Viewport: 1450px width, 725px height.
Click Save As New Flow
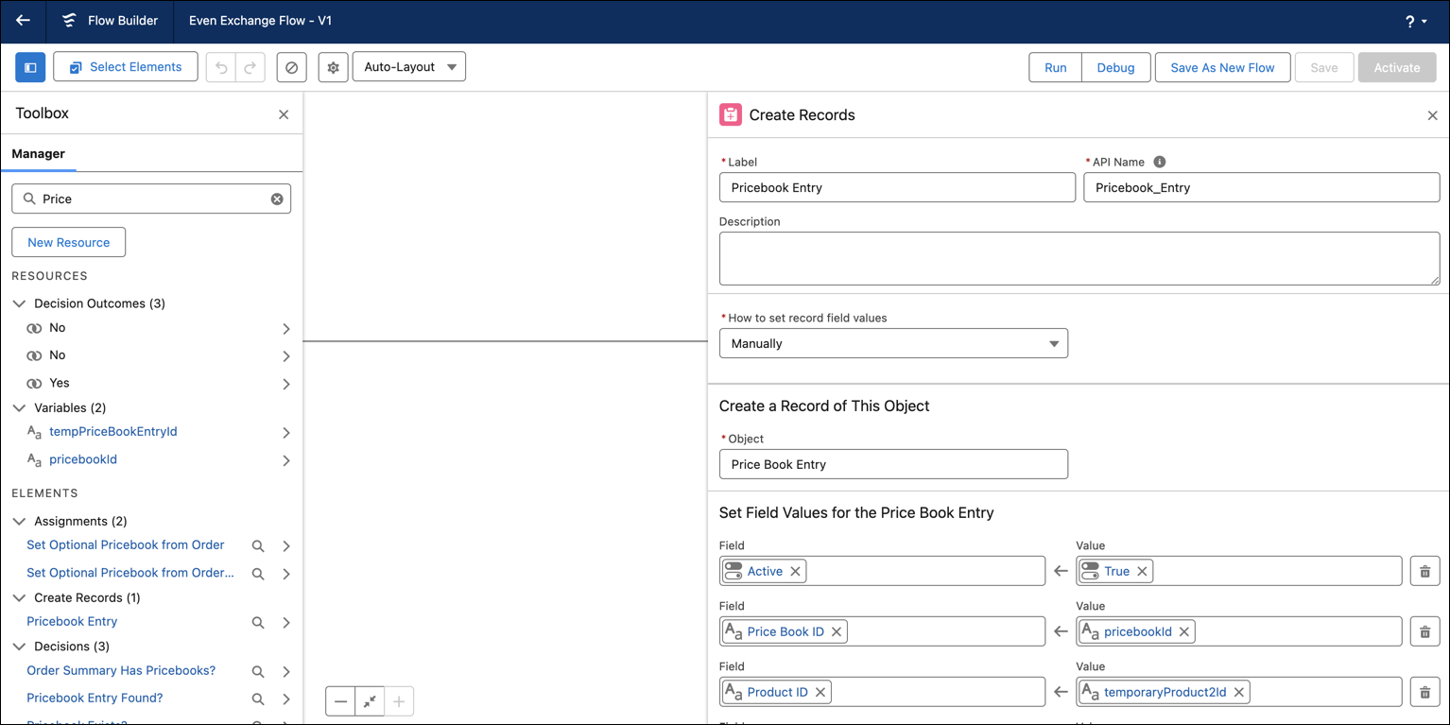(x=1222, y=67)
